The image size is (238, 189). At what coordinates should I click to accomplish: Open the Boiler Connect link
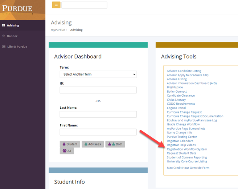pos(177,92)
